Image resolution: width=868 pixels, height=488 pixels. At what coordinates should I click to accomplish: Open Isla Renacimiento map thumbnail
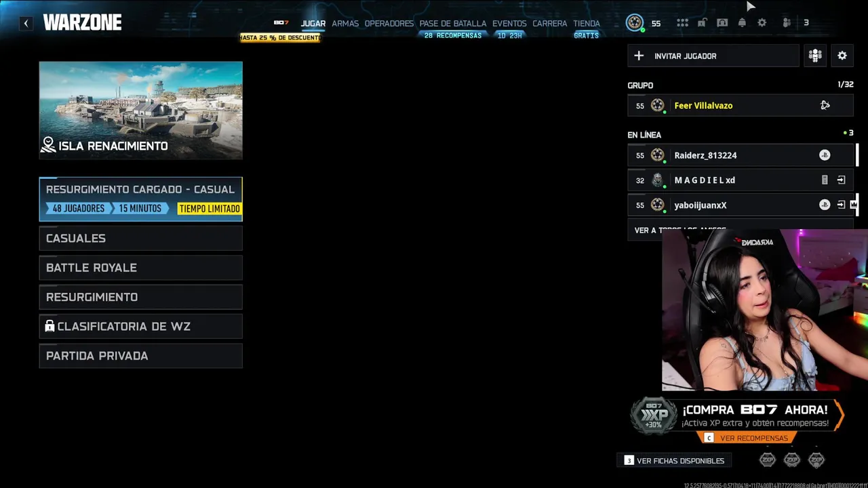point(140,110)
